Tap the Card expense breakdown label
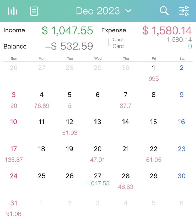196x223 pixels. 118,46
